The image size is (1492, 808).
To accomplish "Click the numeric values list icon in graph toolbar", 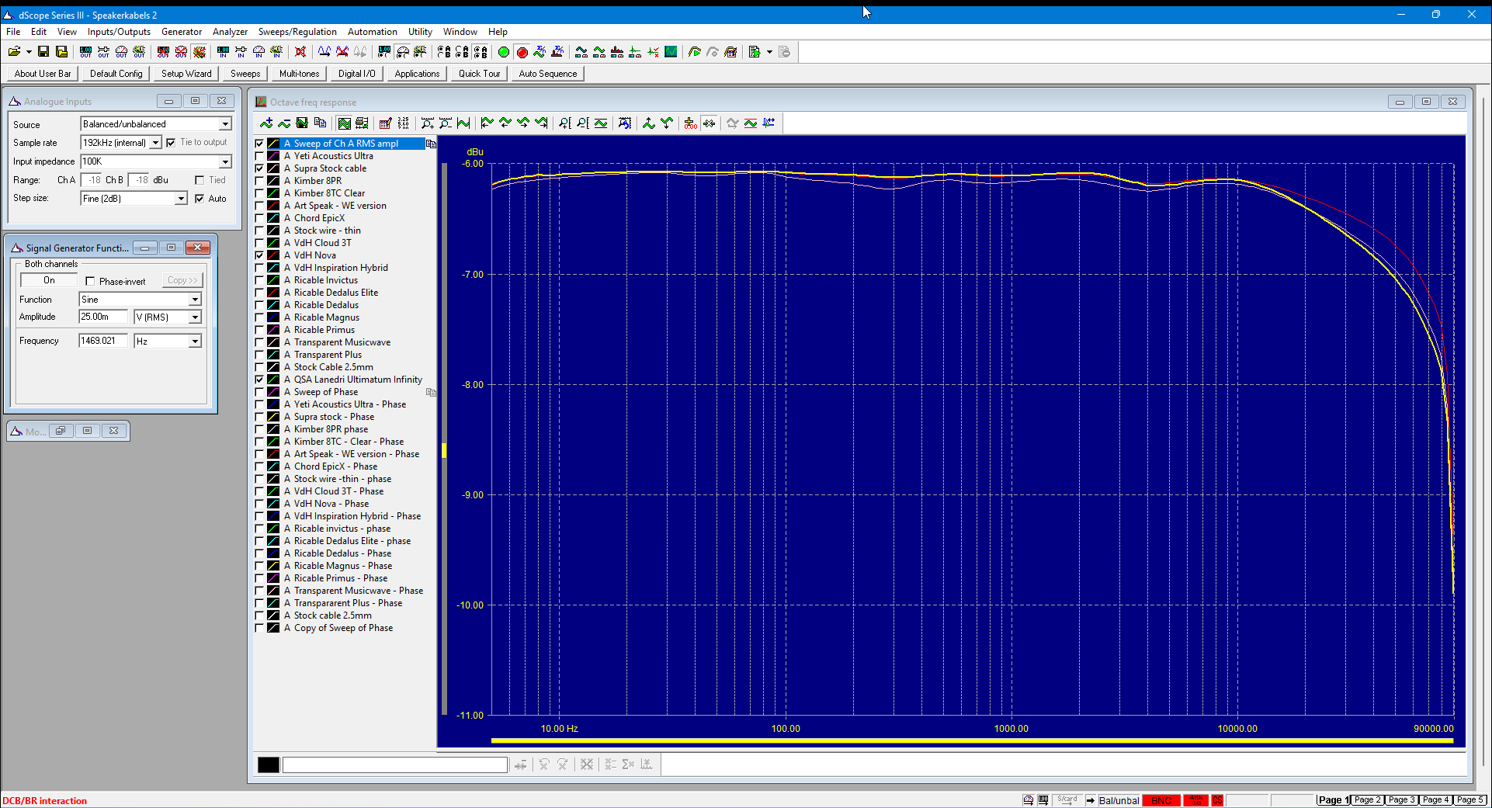I will pos(403,123).
